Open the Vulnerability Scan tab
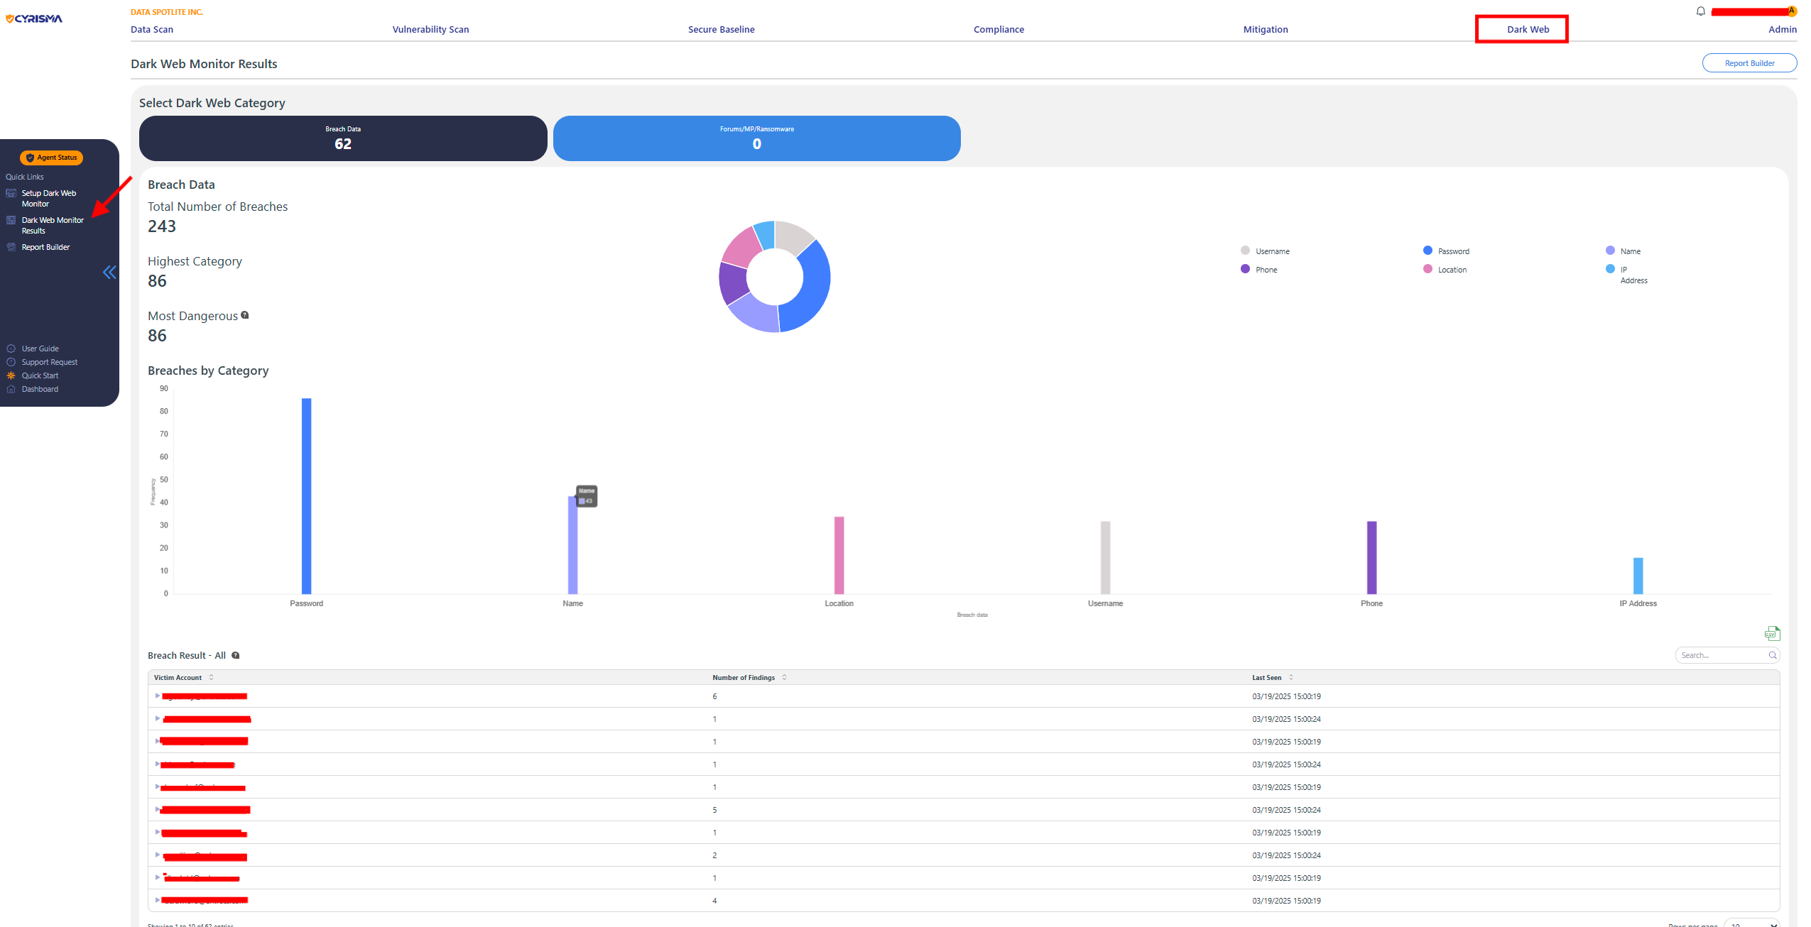 (x=430, y=29)
